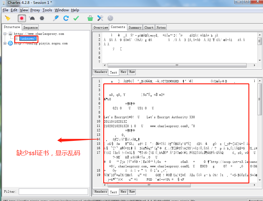Switch to the Summary tab

[x=135, y=27]
